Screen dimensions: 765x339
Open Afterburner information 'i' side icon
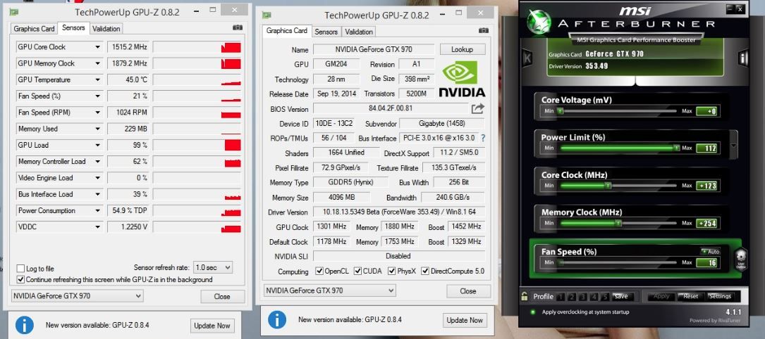[x=744, y=58]
